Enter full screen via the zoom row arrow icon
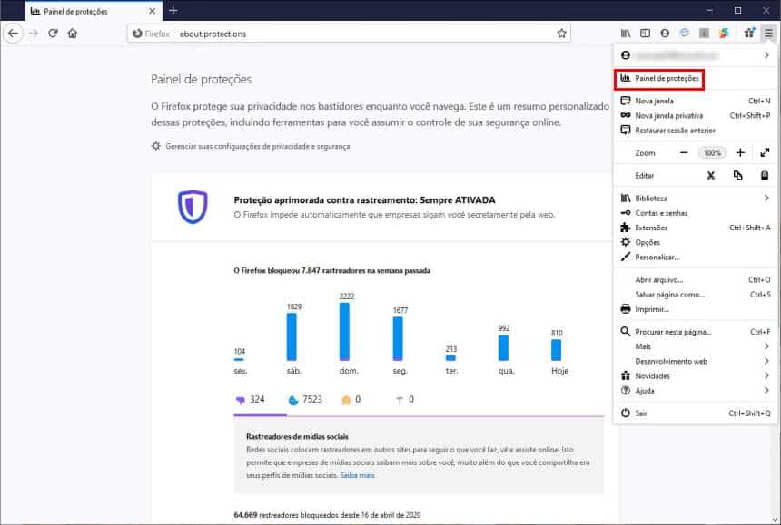Screen dimensions: 781x525 point(765,153)
